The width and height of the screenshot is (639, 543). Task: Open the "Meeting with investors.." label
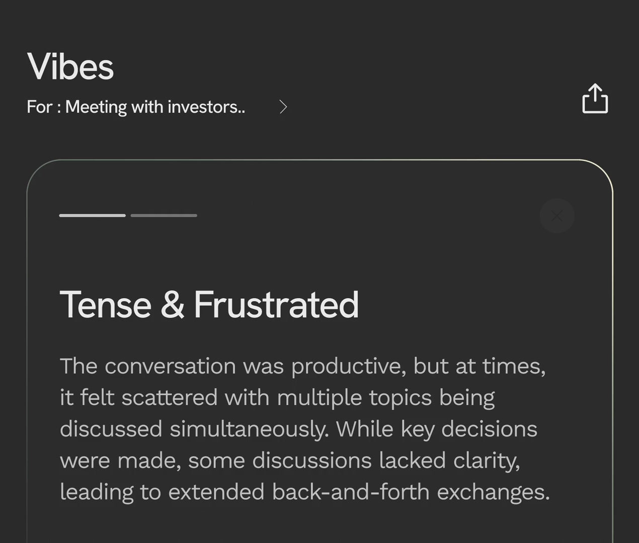point(155,107)
